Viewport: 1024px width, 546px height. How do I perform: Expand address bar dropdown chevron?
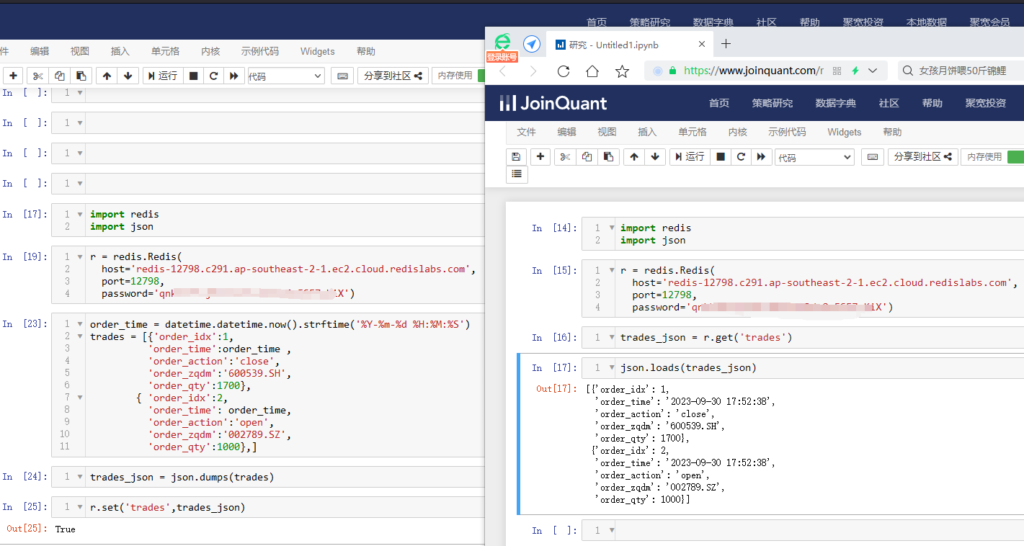873,71
